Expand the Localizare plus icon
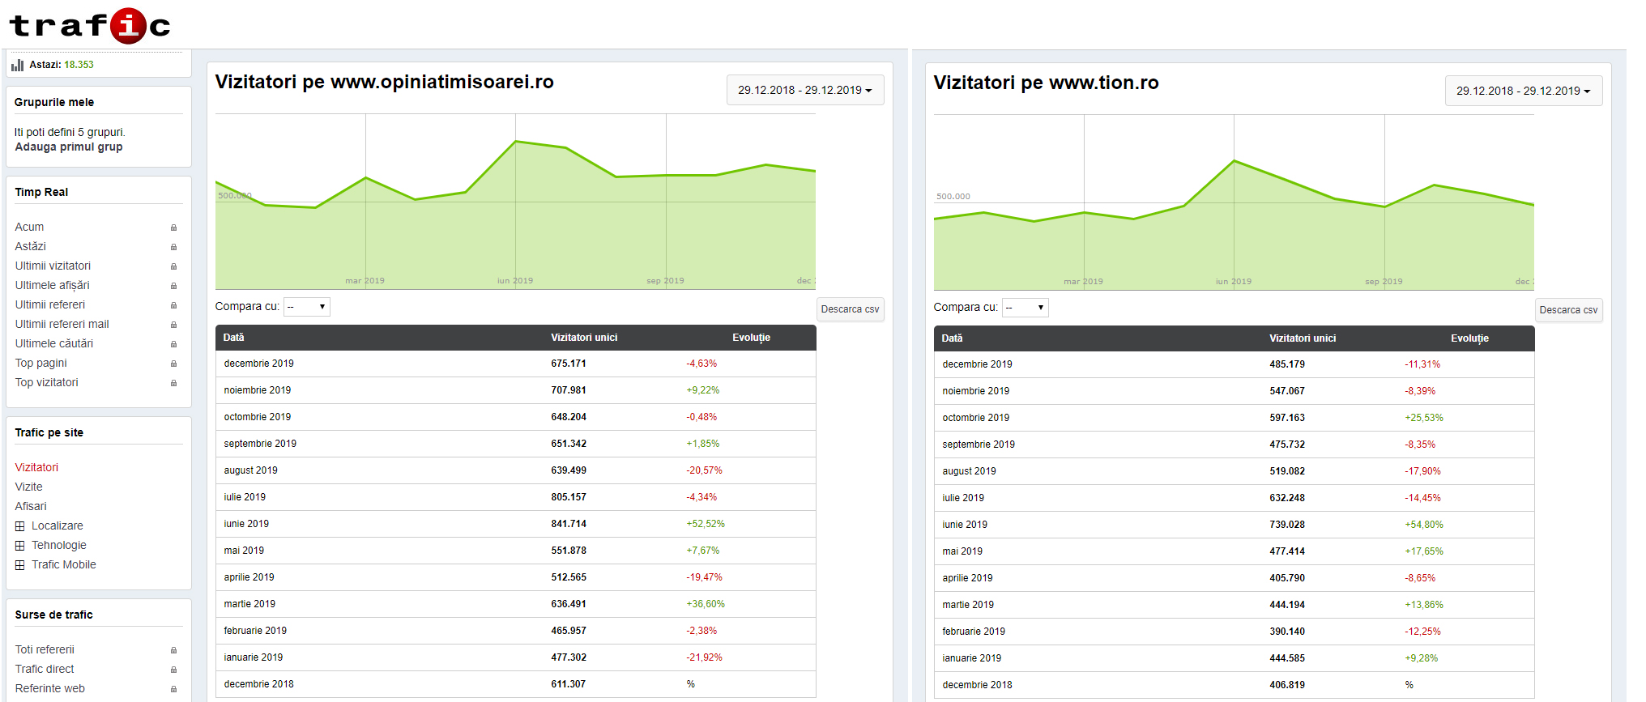This screenshot has width=1646, height=702. pyautogui.click(x=20, y=526)
